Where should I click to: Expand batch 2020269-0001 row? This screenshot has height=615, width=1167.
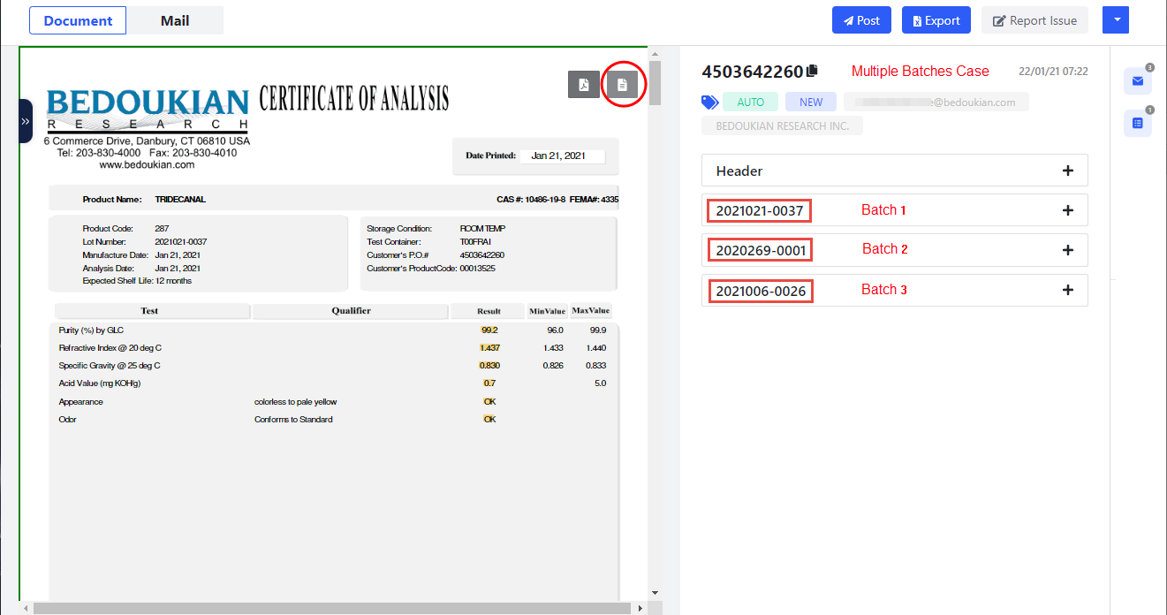click(x=1067, y=250)
